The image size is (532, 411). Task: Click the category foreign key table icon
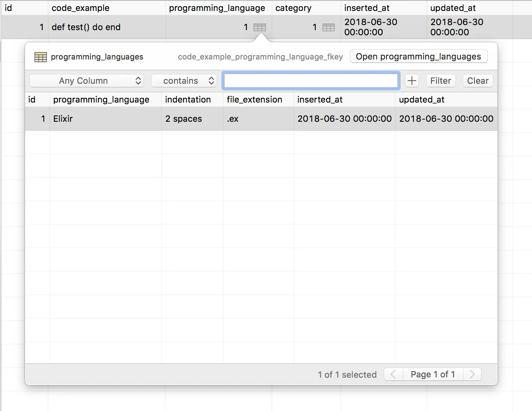click(329, 27)
